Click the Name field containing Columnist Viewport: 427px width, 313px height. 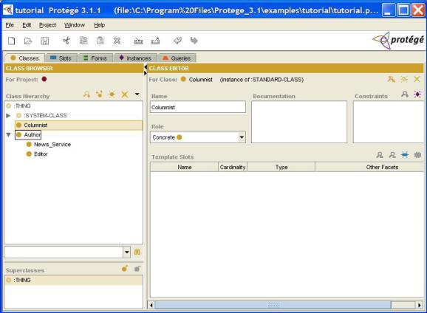(x=198, y=107)
